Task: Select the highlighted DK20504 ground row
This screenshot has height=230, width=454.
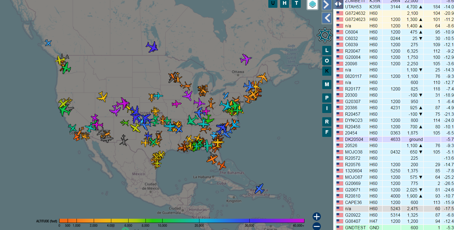Action: pos(394,139)
